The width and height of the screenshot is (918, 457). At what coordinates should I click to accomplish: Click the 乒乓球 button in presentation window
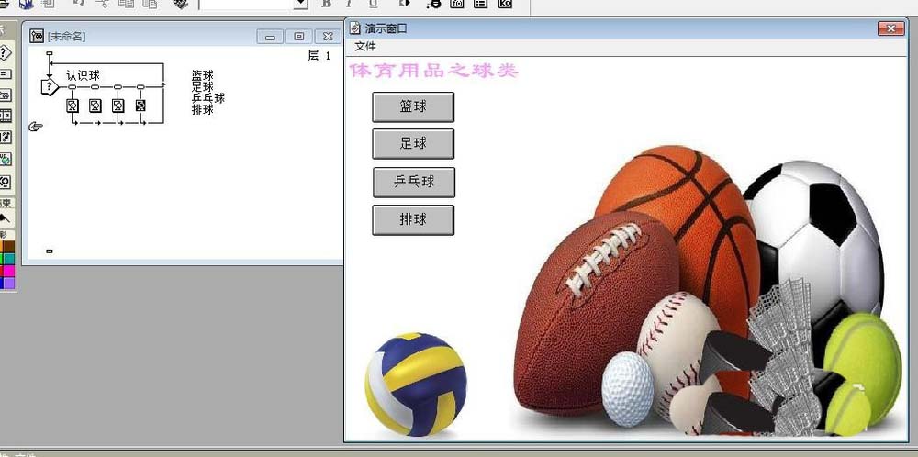(413, 182)
